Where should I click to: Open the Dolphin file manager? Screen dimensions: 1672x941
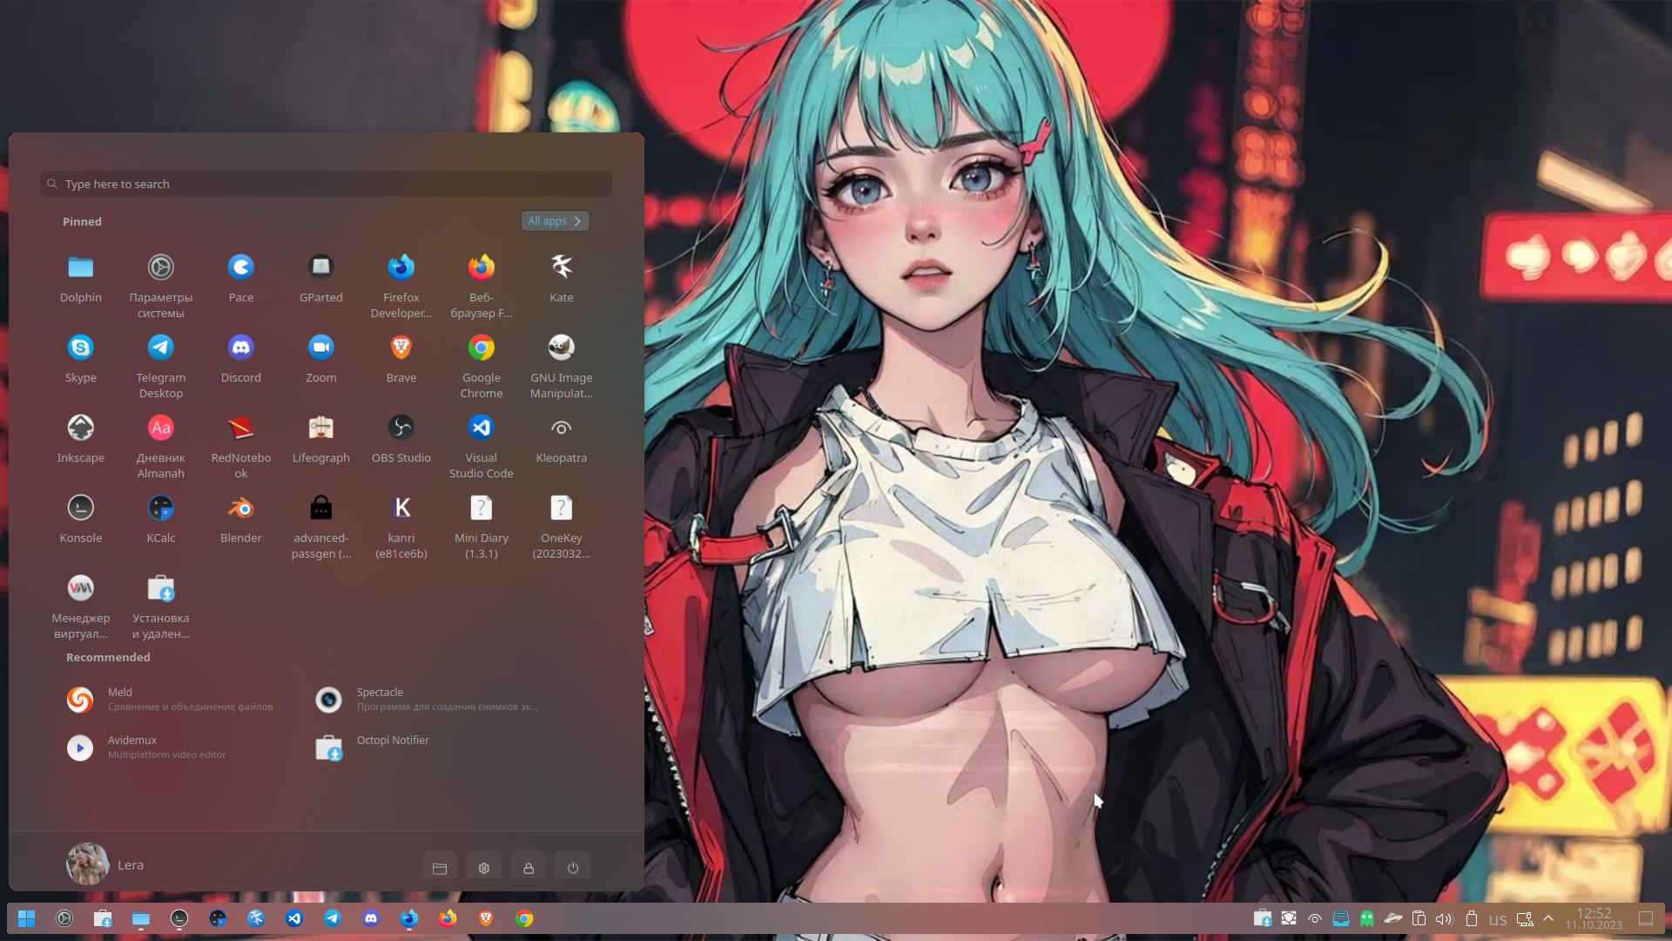tap(80, 267)
